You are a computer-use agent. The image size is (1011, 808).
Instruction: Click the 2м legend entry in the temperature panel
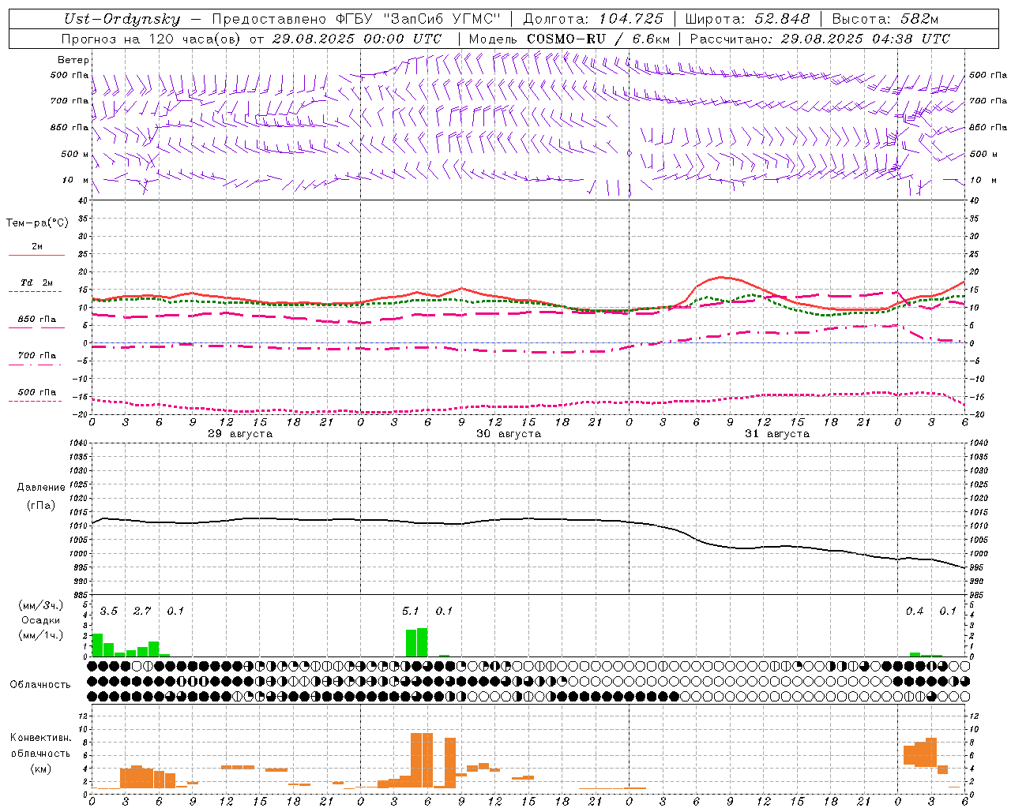tap(37, 246)
